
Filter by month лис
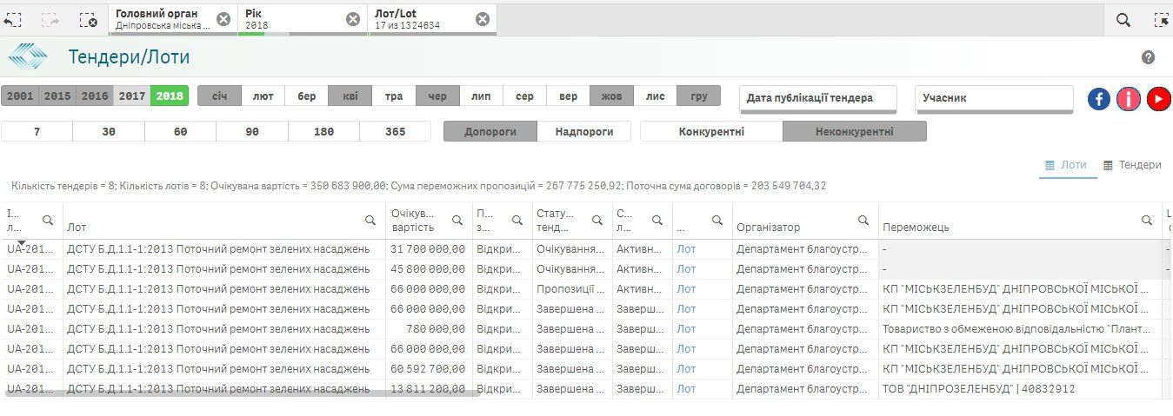pos(655,96)
